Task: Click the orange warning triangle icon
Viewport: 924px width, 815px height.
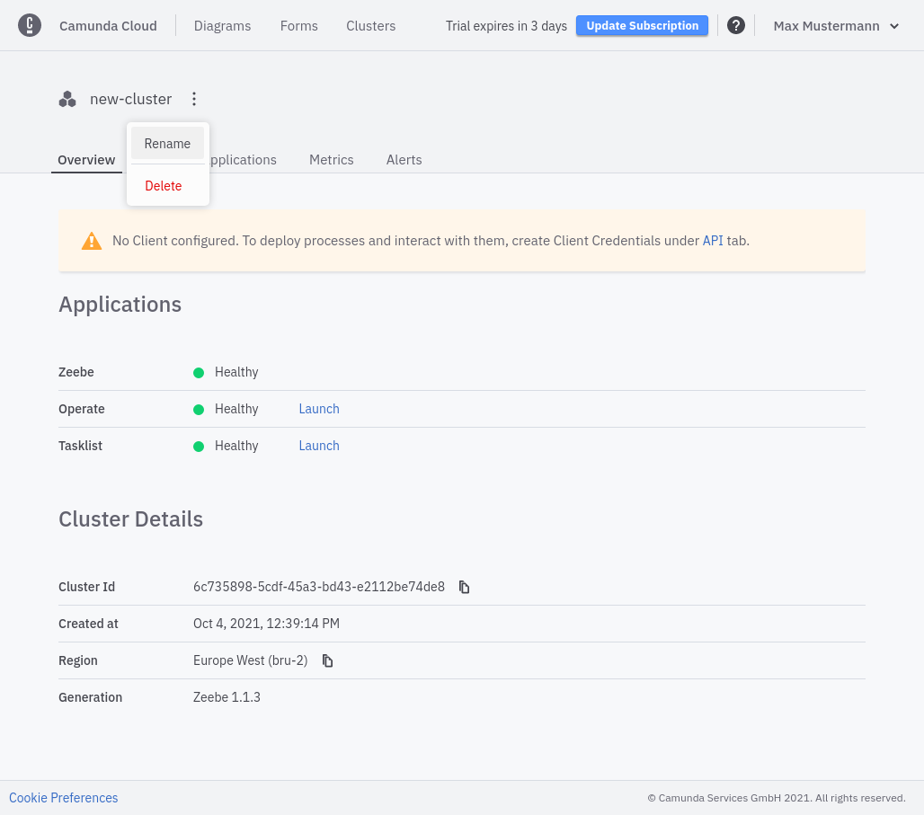Action: (x=92, y=241)
